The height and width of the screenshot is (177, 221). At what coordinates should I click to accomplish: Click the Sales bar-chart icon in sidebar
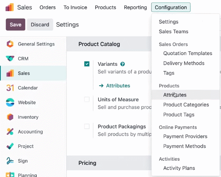[x=10, y=73]
